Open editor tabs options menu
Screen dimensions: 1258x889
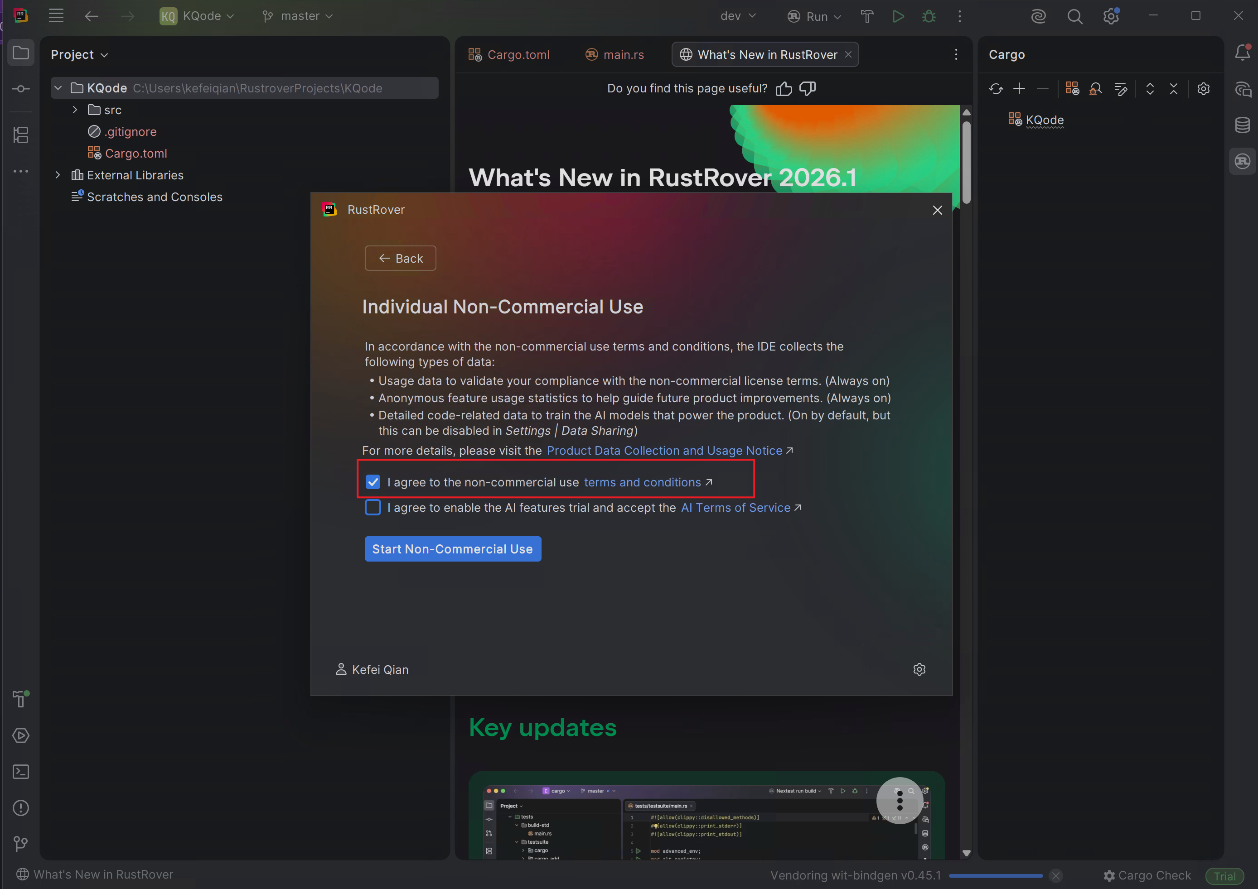[956, 55]
